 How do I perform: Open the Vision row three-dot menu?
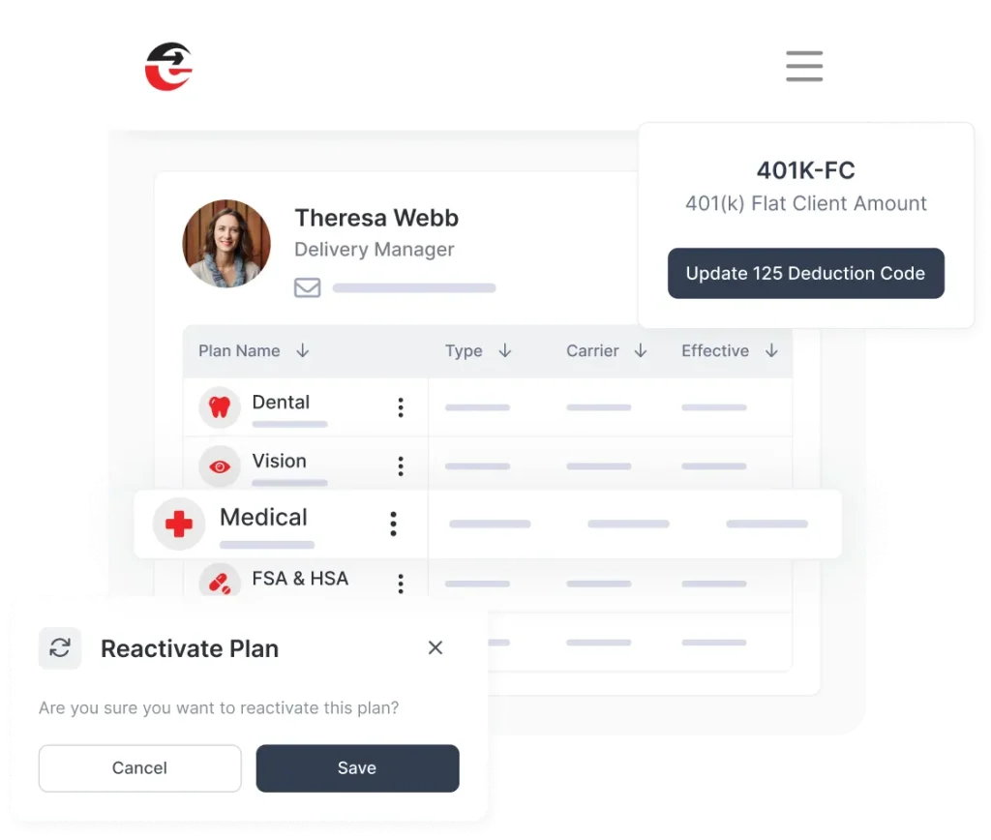pos(401,466)
